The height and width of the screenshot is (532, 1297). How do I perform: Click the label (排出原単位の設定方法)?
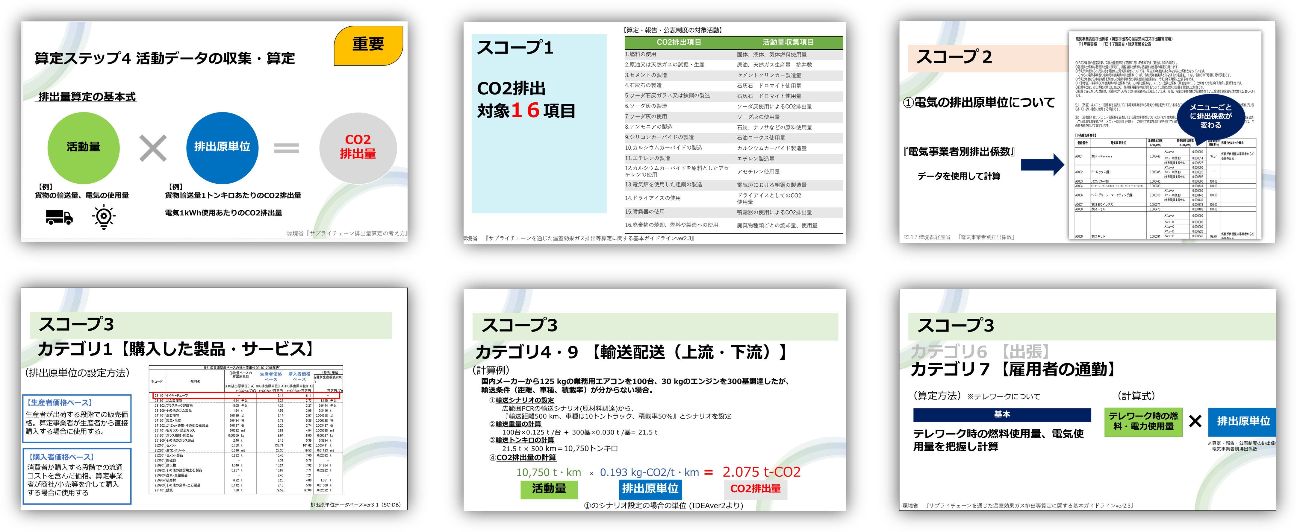77,373
